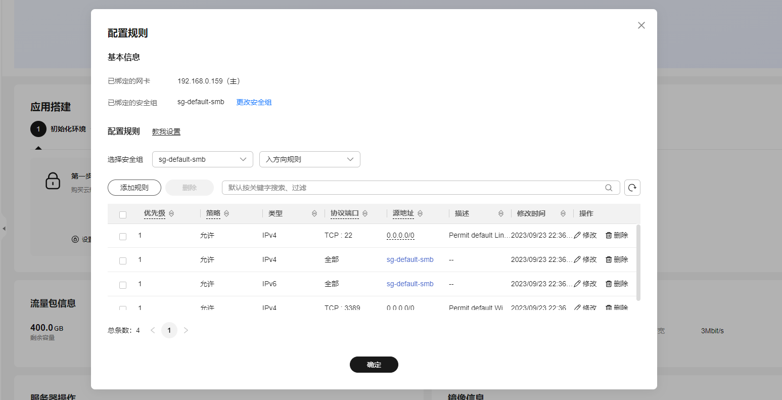Viewport: 782px width, 400px height.
Task: Click the 修改 edit icon on the IPv6 rule
Action: [577, 283]
